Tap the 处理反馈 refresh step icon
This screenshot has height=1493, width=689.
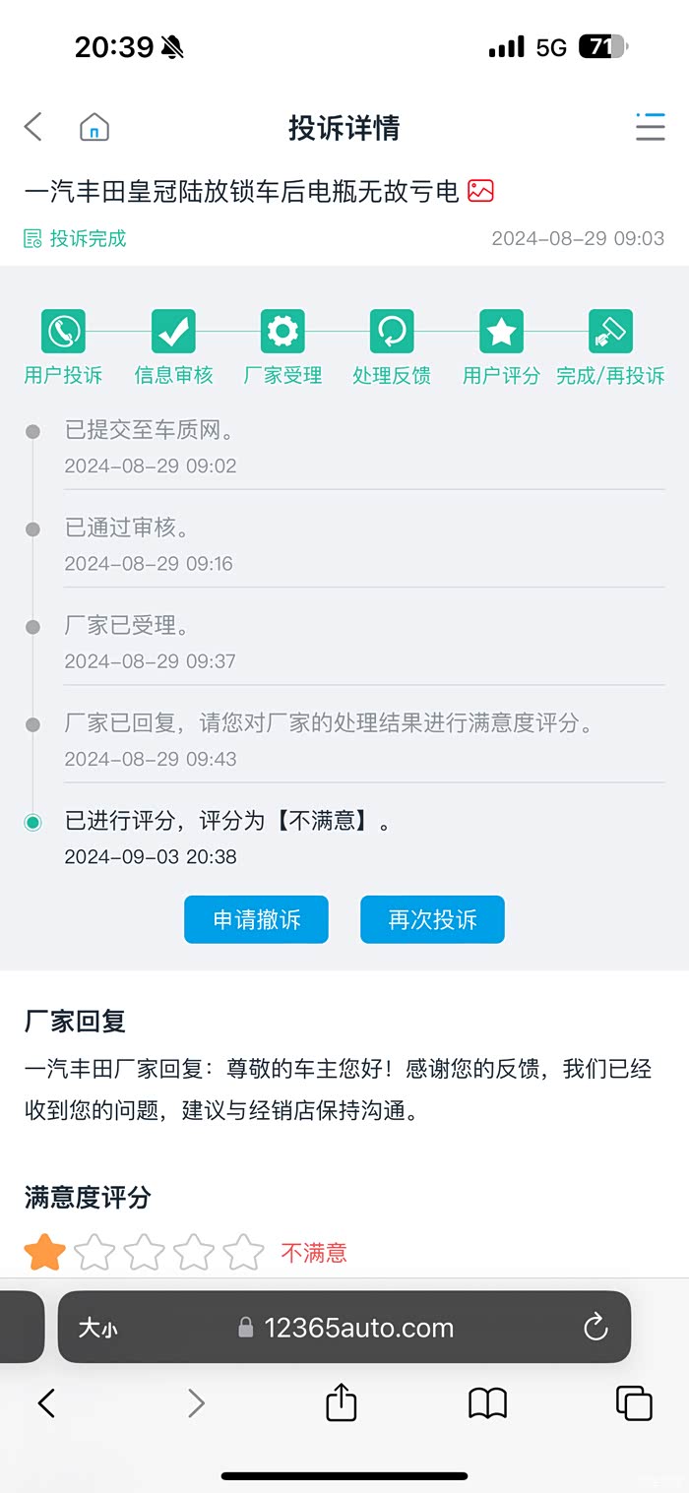point(392,332)
